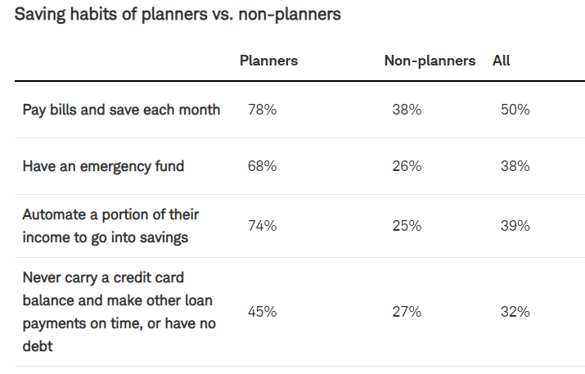
Task: Click the 25% Non-planners automated savings value
Action: (x=407, y=226)
